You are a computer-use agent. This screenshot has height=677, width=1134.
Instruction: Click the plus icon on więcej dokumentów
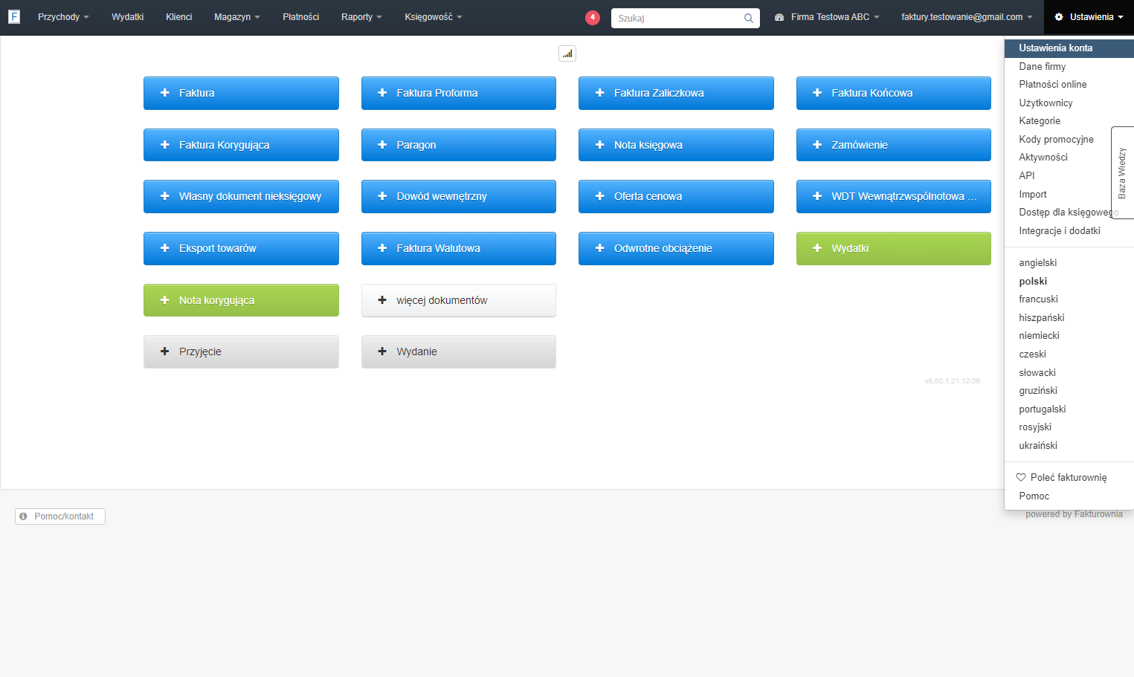pyautogui.click(x=382, y=300)
